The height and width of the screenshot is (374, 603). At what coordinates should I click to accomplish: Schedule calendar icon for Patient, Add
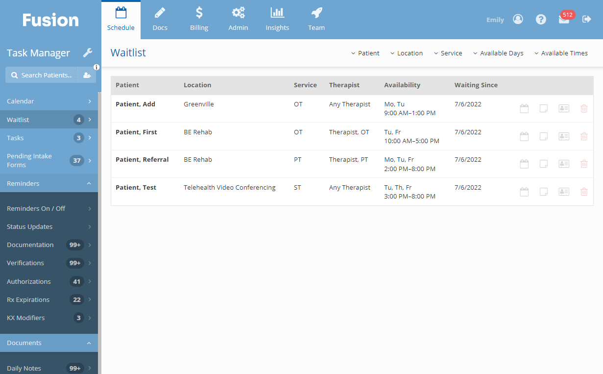(524, 108)
